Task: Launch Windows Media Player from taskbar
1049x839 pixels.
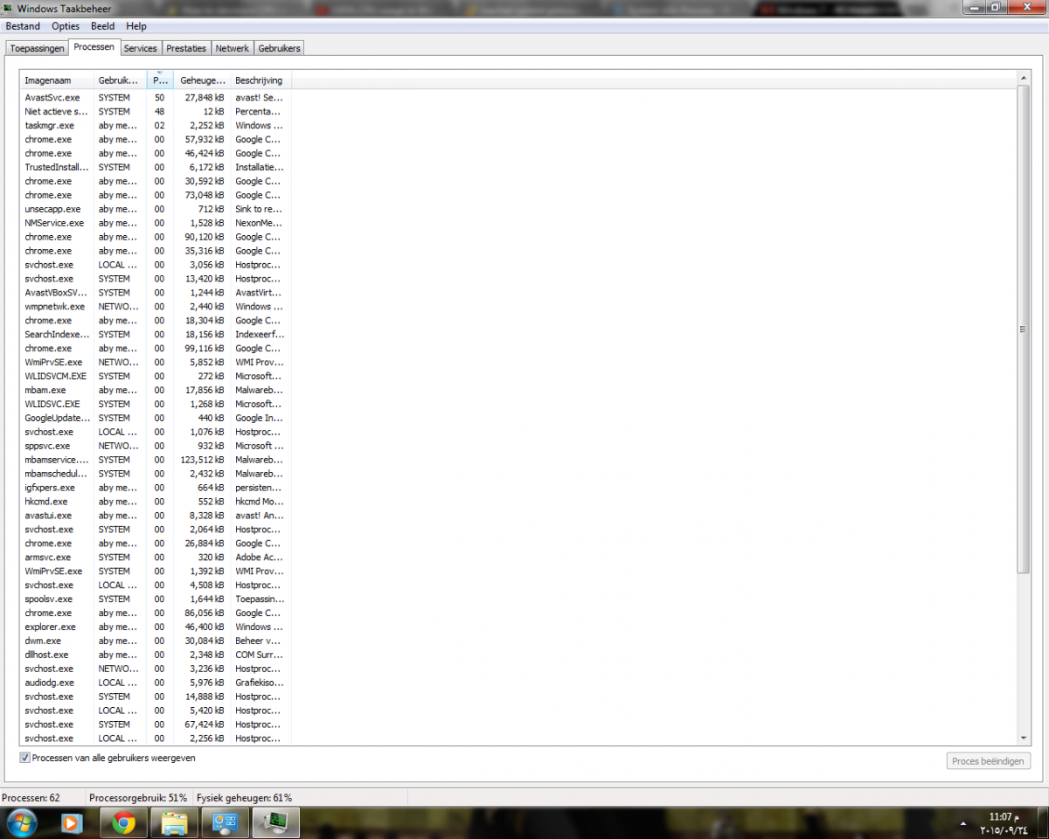Action: (73, 822)
